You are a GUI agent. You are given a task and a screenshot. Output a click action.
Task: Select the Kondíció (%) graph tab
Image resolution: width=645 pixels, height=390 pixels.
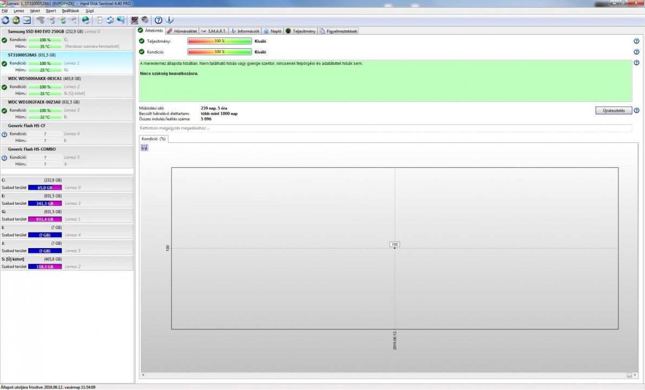pos(153,139)
